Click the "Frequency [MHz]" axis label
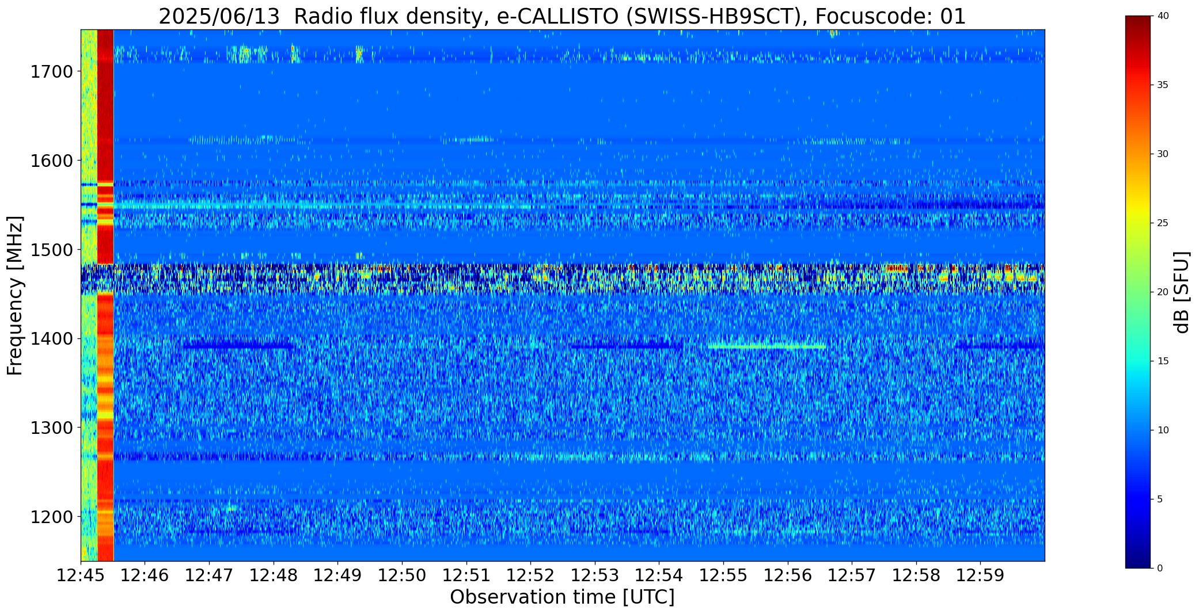1199x614 pixels. tap(15, 296)
